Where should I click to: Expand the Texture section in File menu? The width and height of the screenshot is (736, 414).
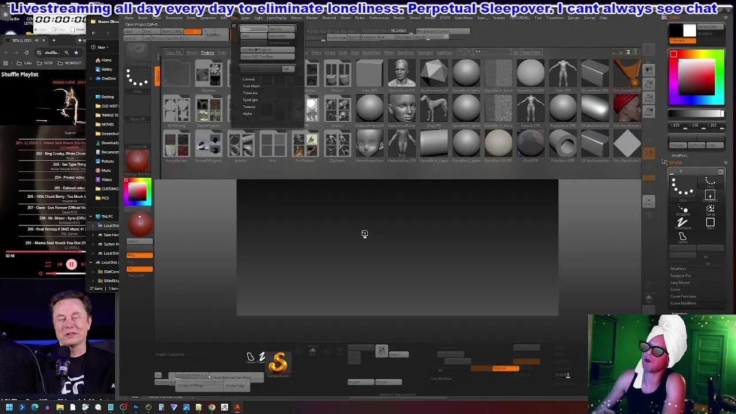[249, 107]
